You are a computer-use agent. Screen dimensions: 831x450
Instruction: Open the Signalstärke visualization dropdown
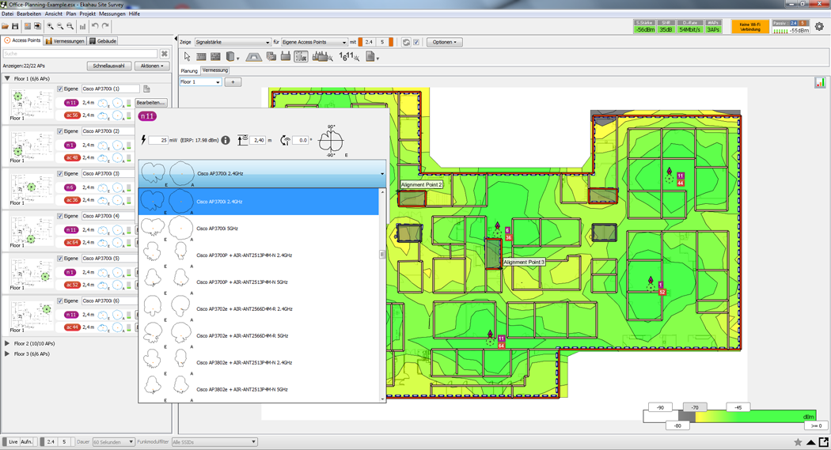[233, 42]
